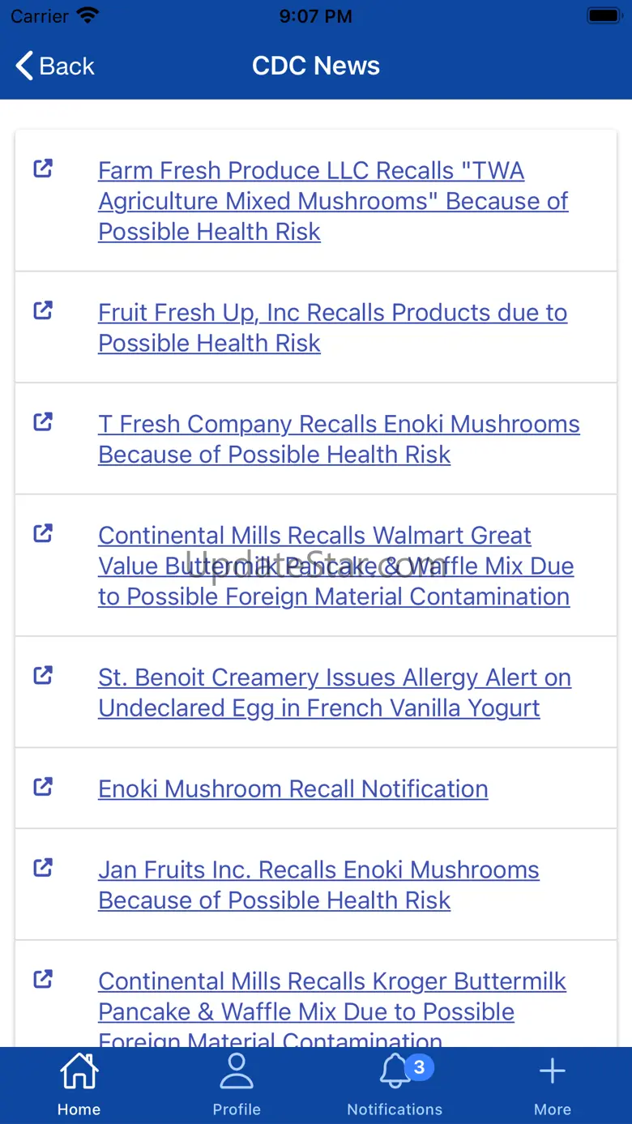The width and height of the screenshot is (632, 1124).
Task: Tap the external-link icon beside T Fresh Company
Action: click(43, 422)
